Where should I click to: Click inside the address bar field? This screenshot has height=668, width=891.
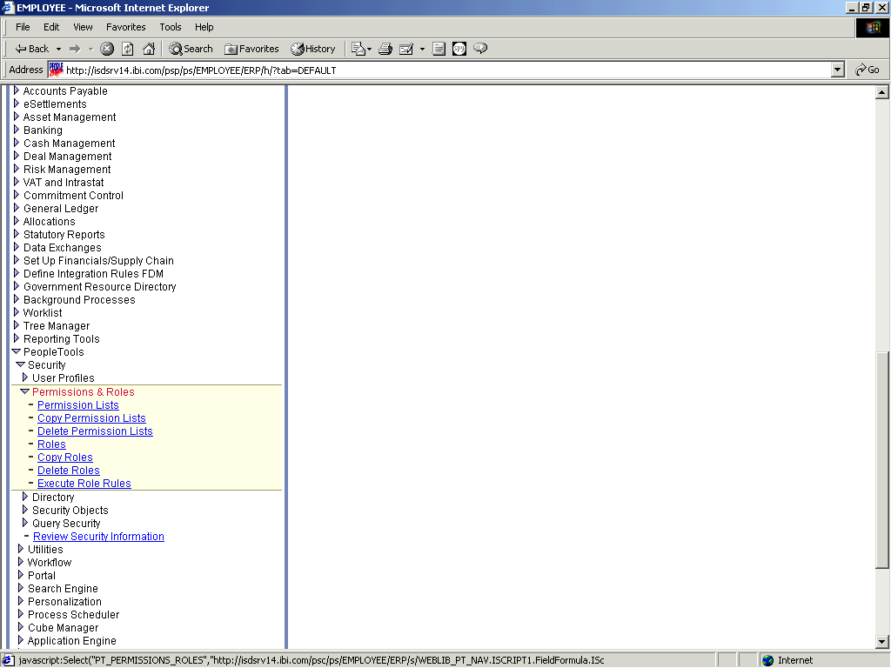(x=435, y=70)
